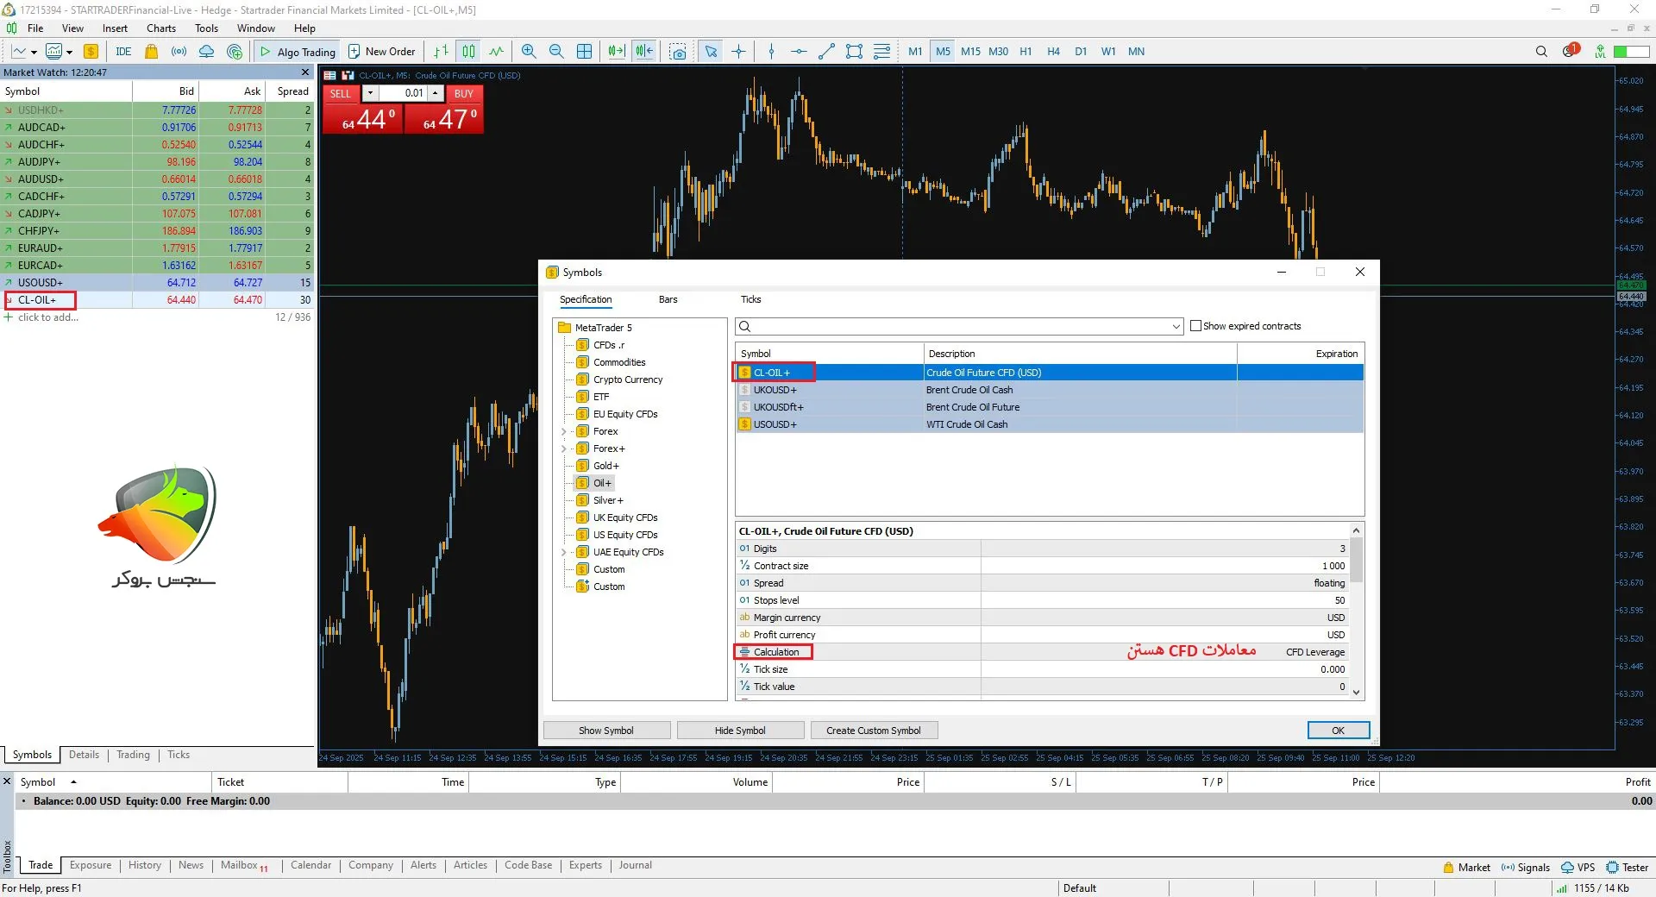Activate the M5 timeframe button
Viewport: 1656px width, 897px height.
943,52
